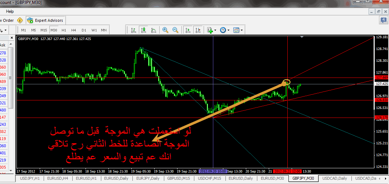The image size is (389, 184).
Task: Switch chart to M1 timeframe
Action: pyautogui.click(x=24, y=30)
